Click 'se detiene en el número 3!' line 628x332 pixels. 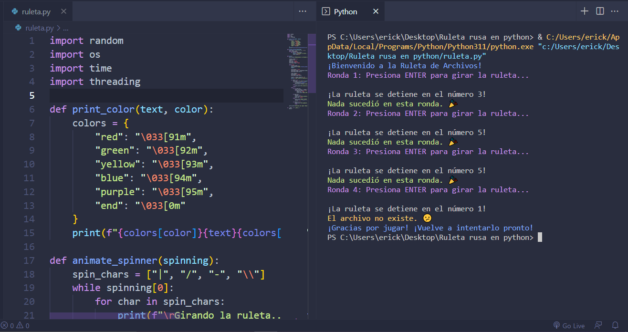407,94
